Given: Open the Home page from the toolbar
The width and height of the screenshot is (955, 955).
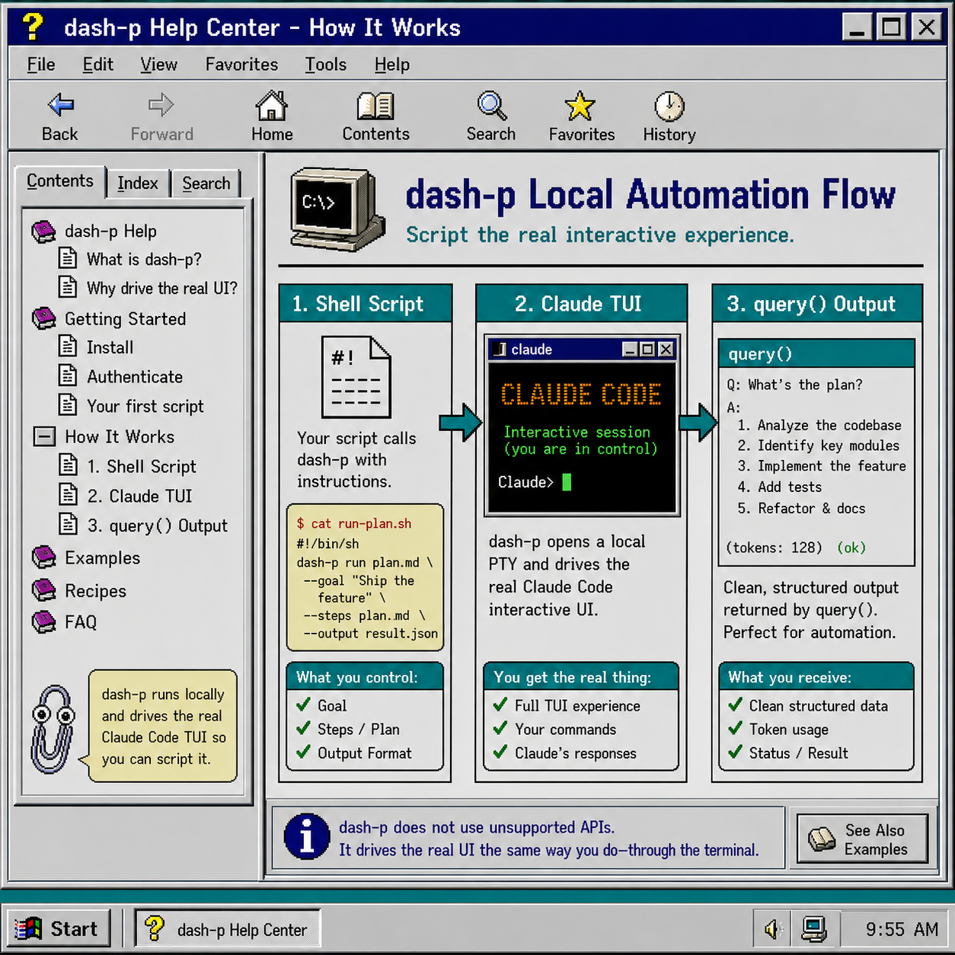Looking at the screenshot, I should (x=272, y=117).
